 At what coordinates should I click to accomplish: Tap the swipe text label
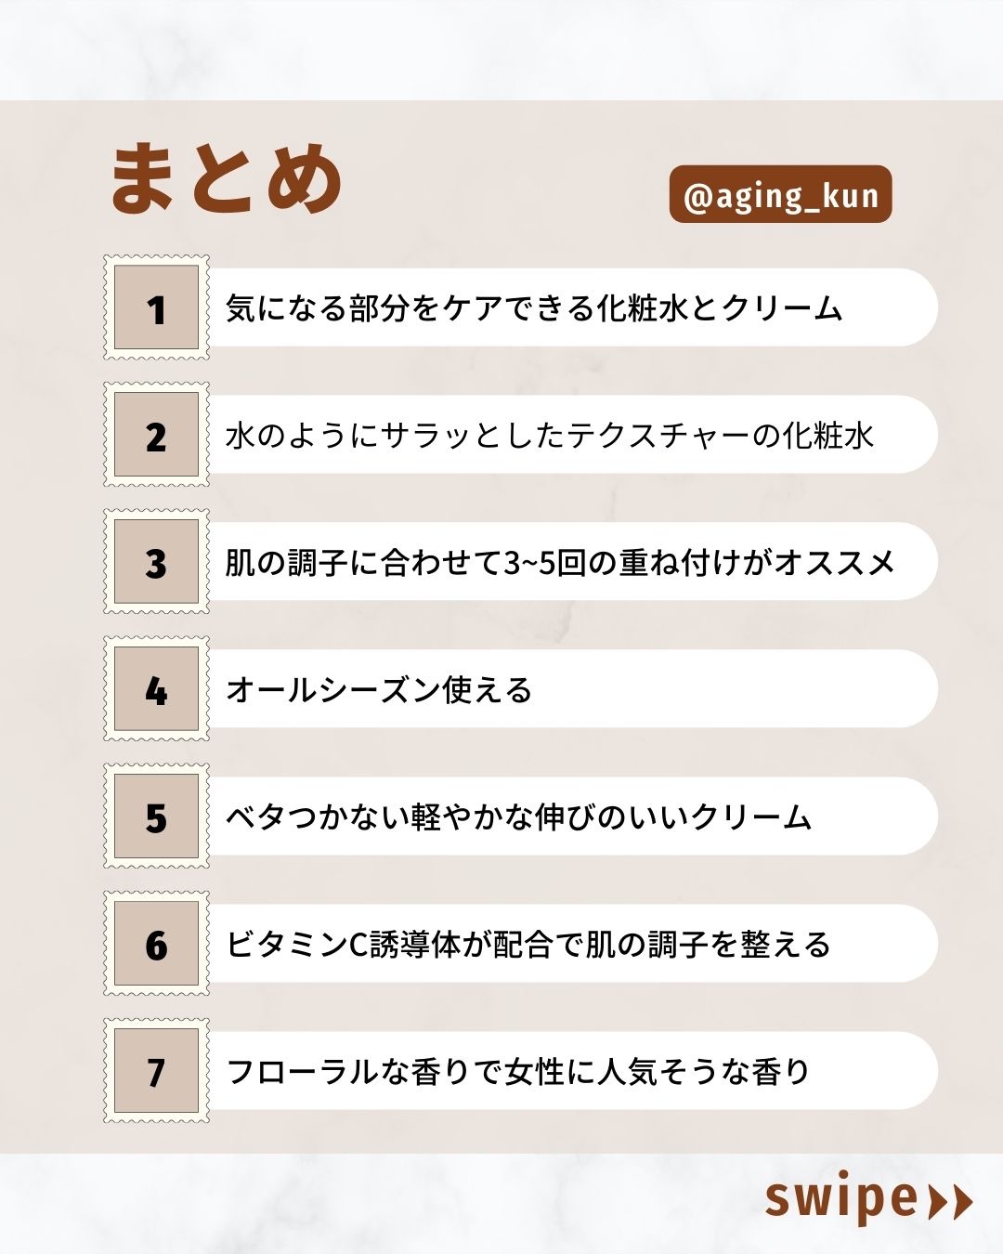tap(841, 1198)
